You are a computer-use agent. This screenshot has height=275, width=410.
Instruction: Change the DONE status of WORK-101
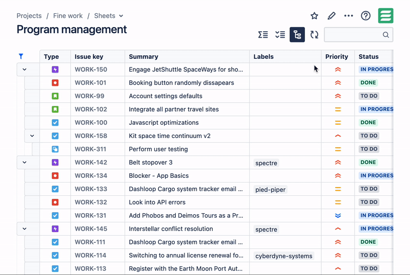(x=368, y=83)
